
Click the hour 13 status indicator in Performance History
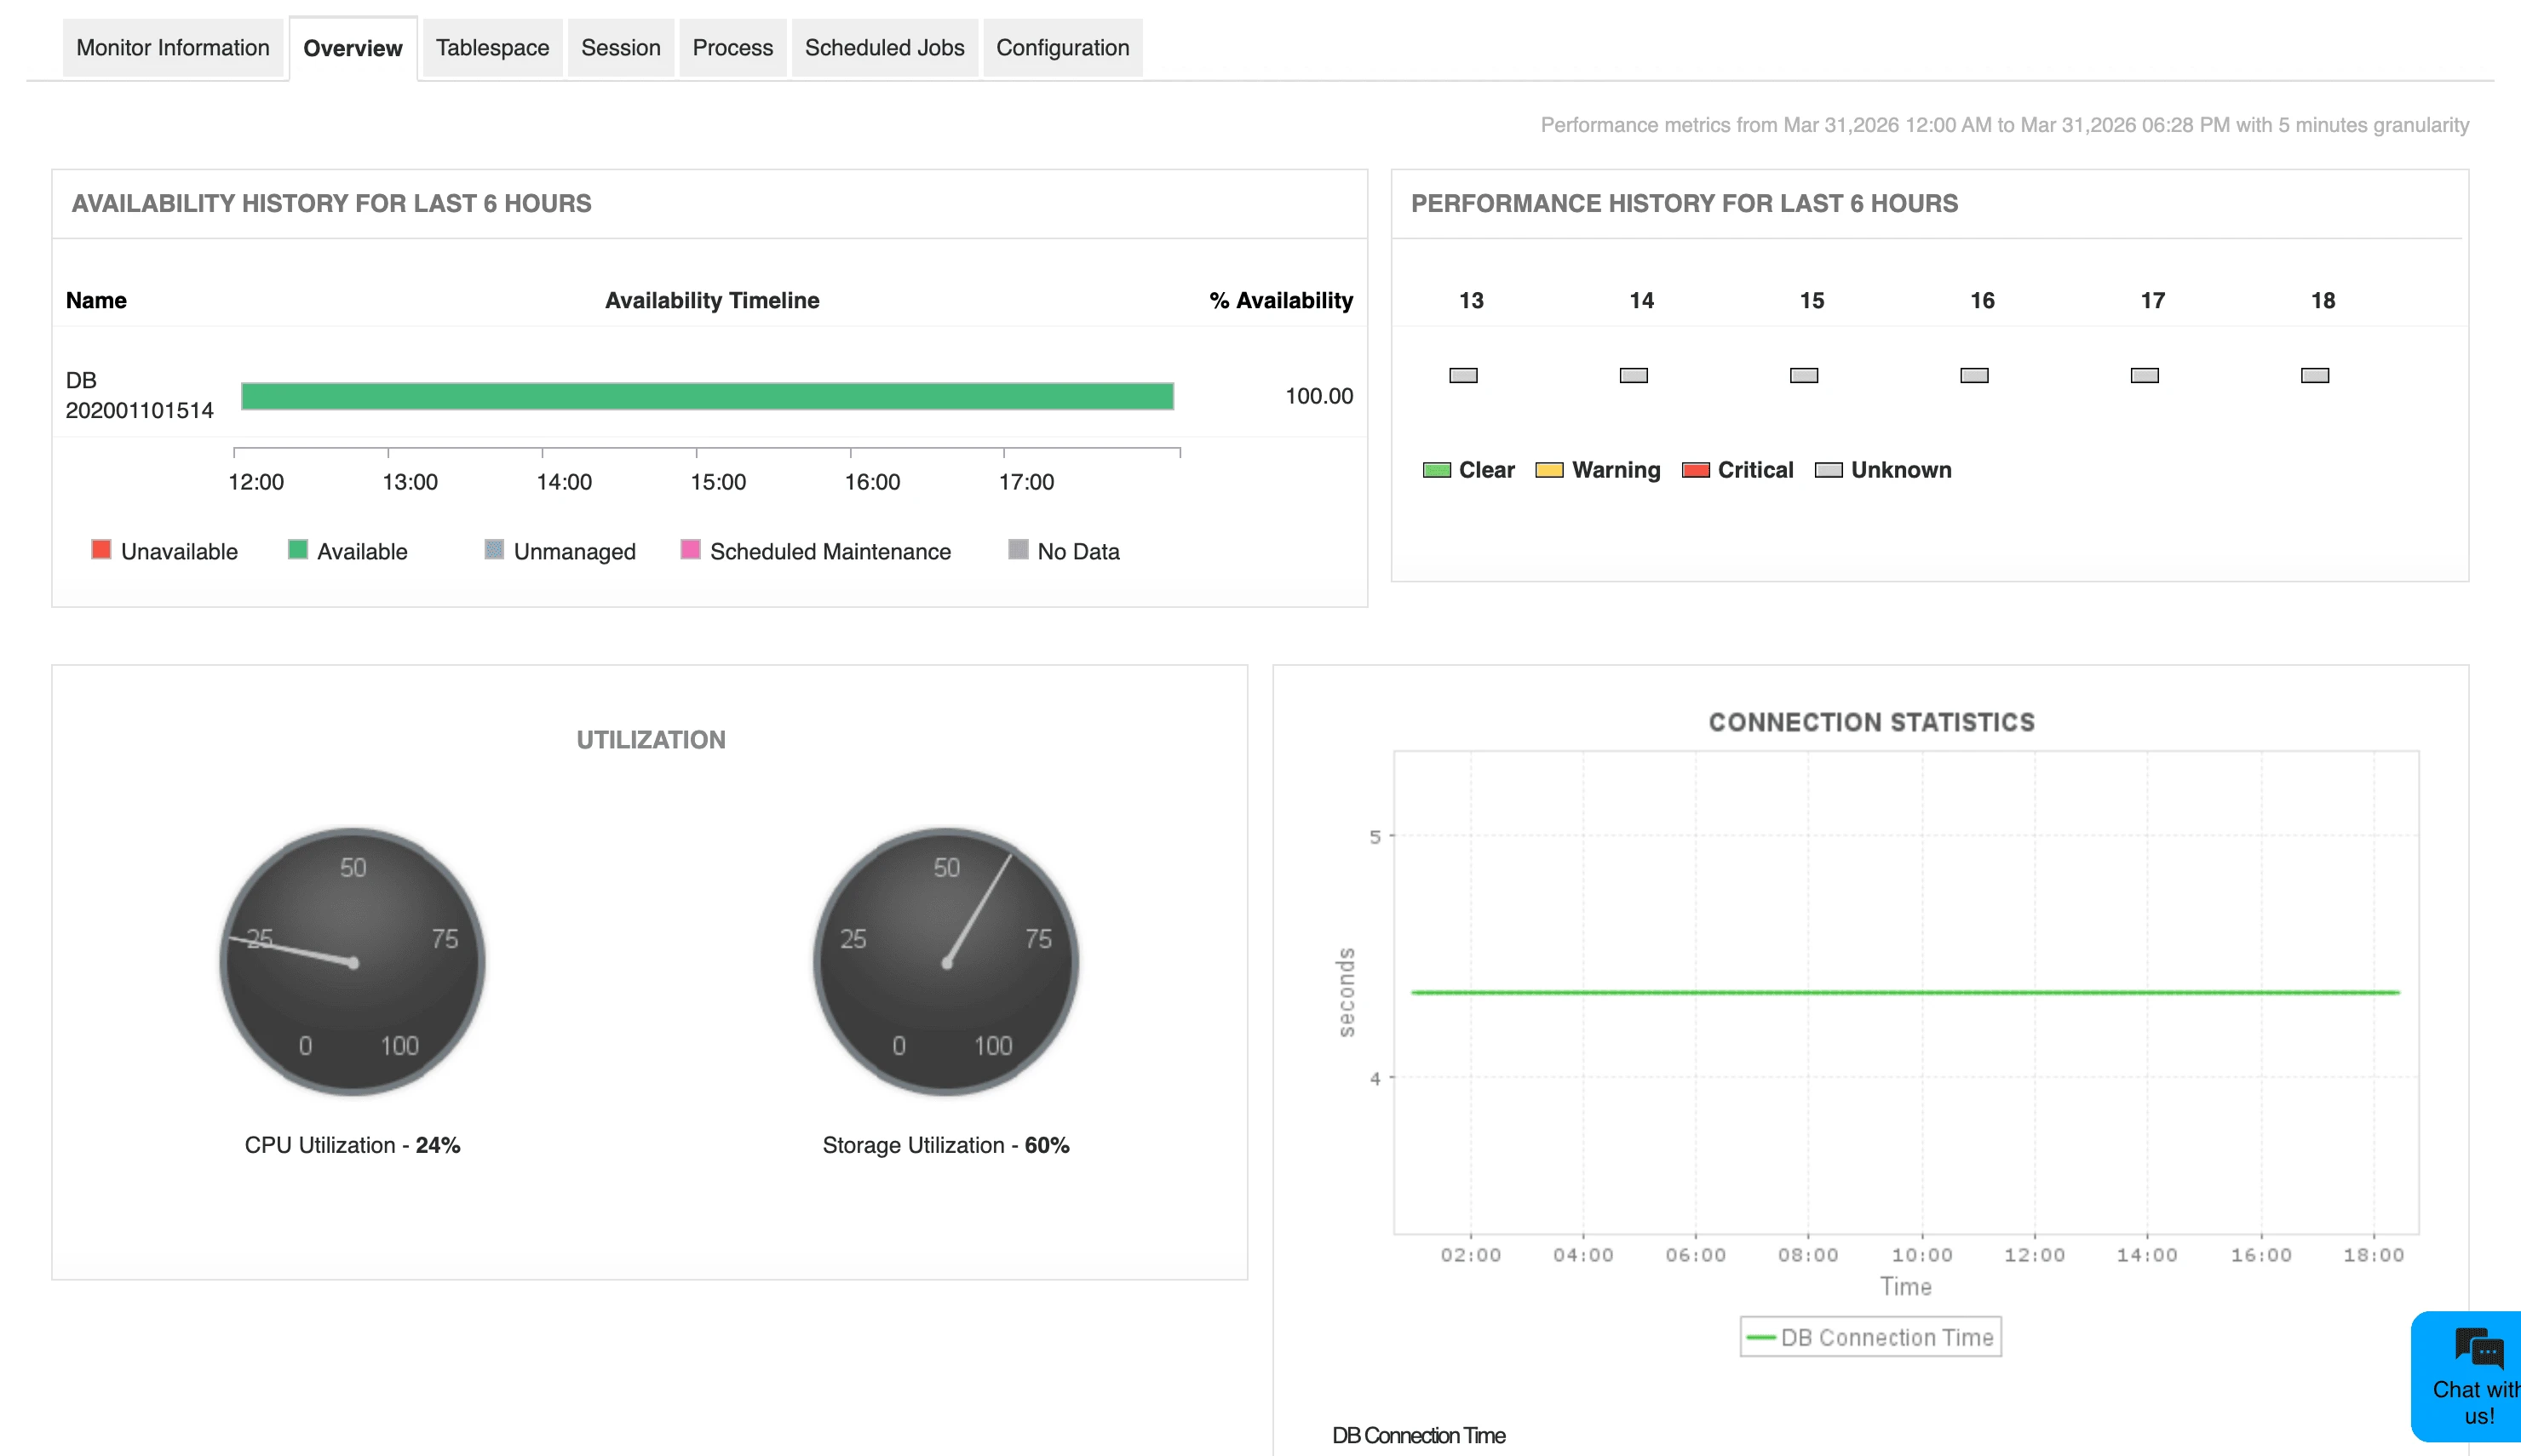[1463, 375]
